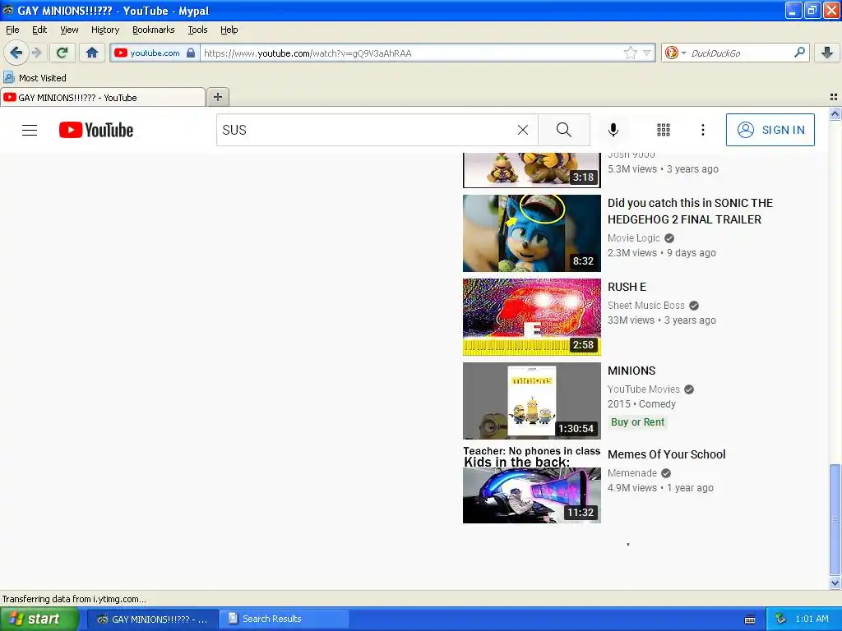Click the 1:01 AM taskbar clock
Viewport: 842px width, 631px height.
click(x=812, y=619)
